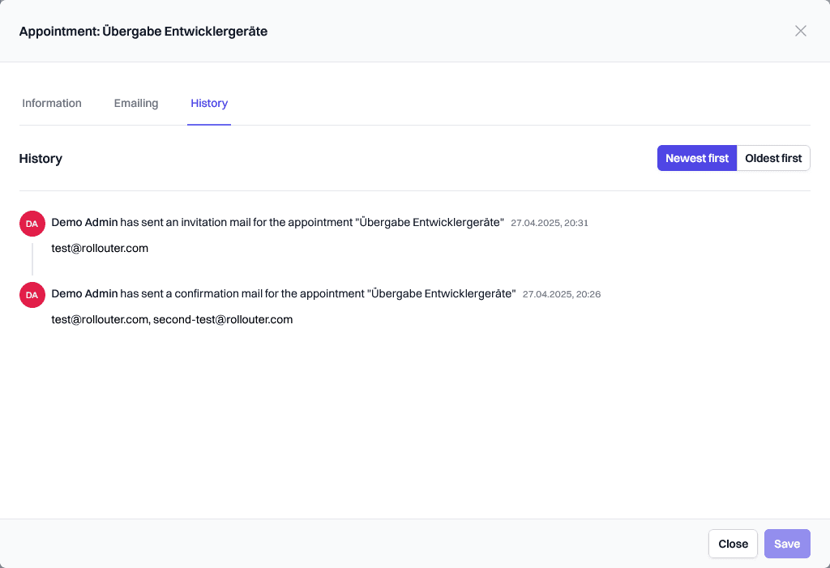Click Demo Admin name in the invitation entry
Viewport: 830px width, 568px height.
point(84,223)
